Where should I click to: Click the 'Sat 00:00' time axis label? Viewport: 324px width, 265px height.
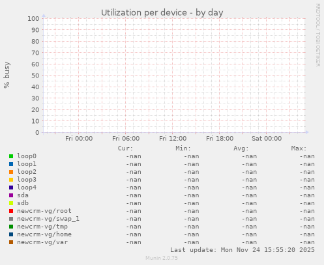click(x=267, y=139)
